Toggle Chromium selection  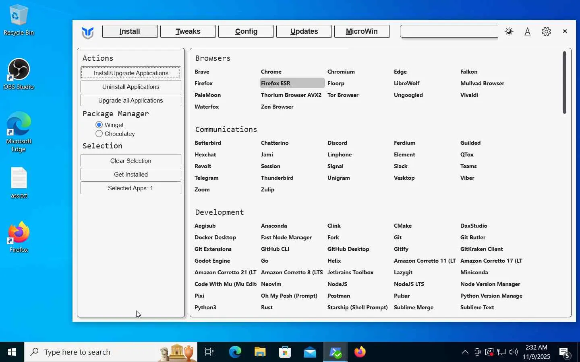pyautogui.click(x=341, y=72)
